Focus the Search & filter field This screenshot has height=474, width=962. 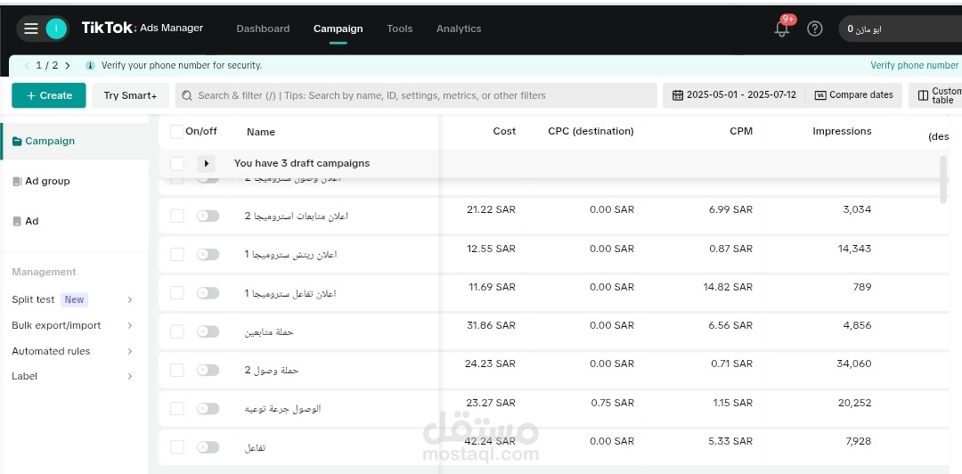(x=416, y=96)
